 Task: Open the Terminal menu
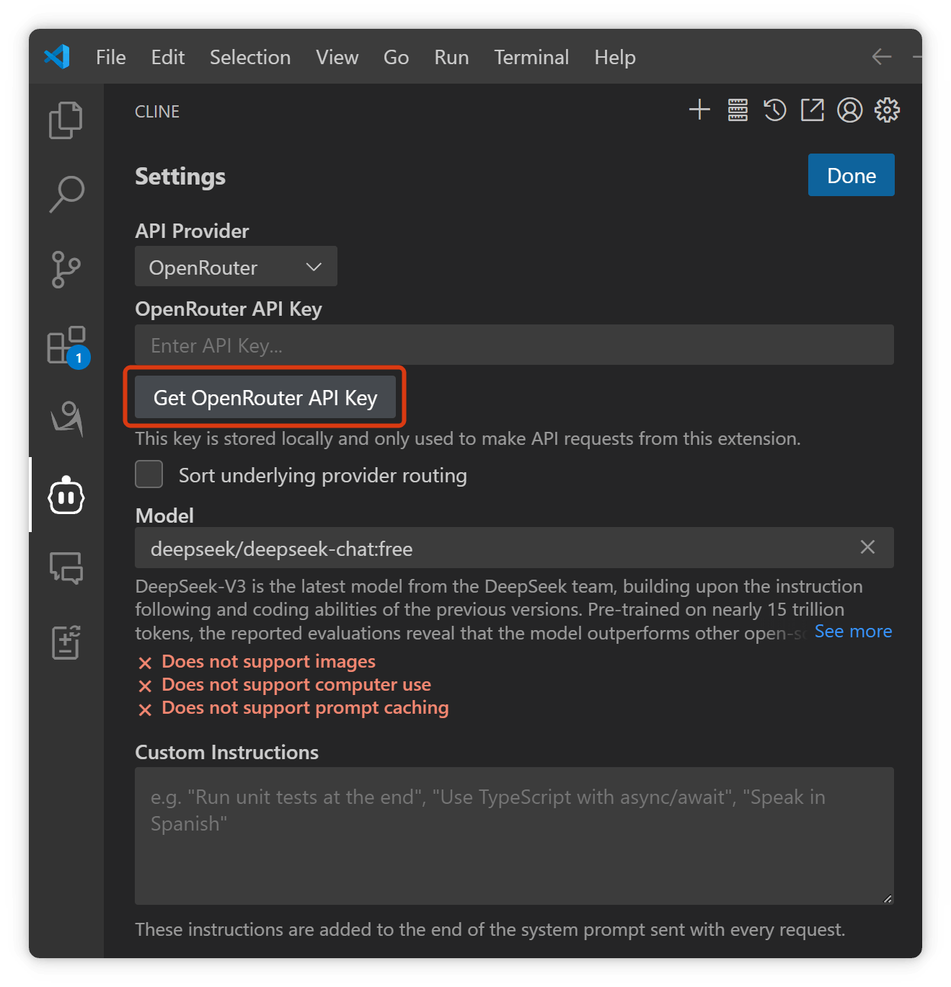531,57
